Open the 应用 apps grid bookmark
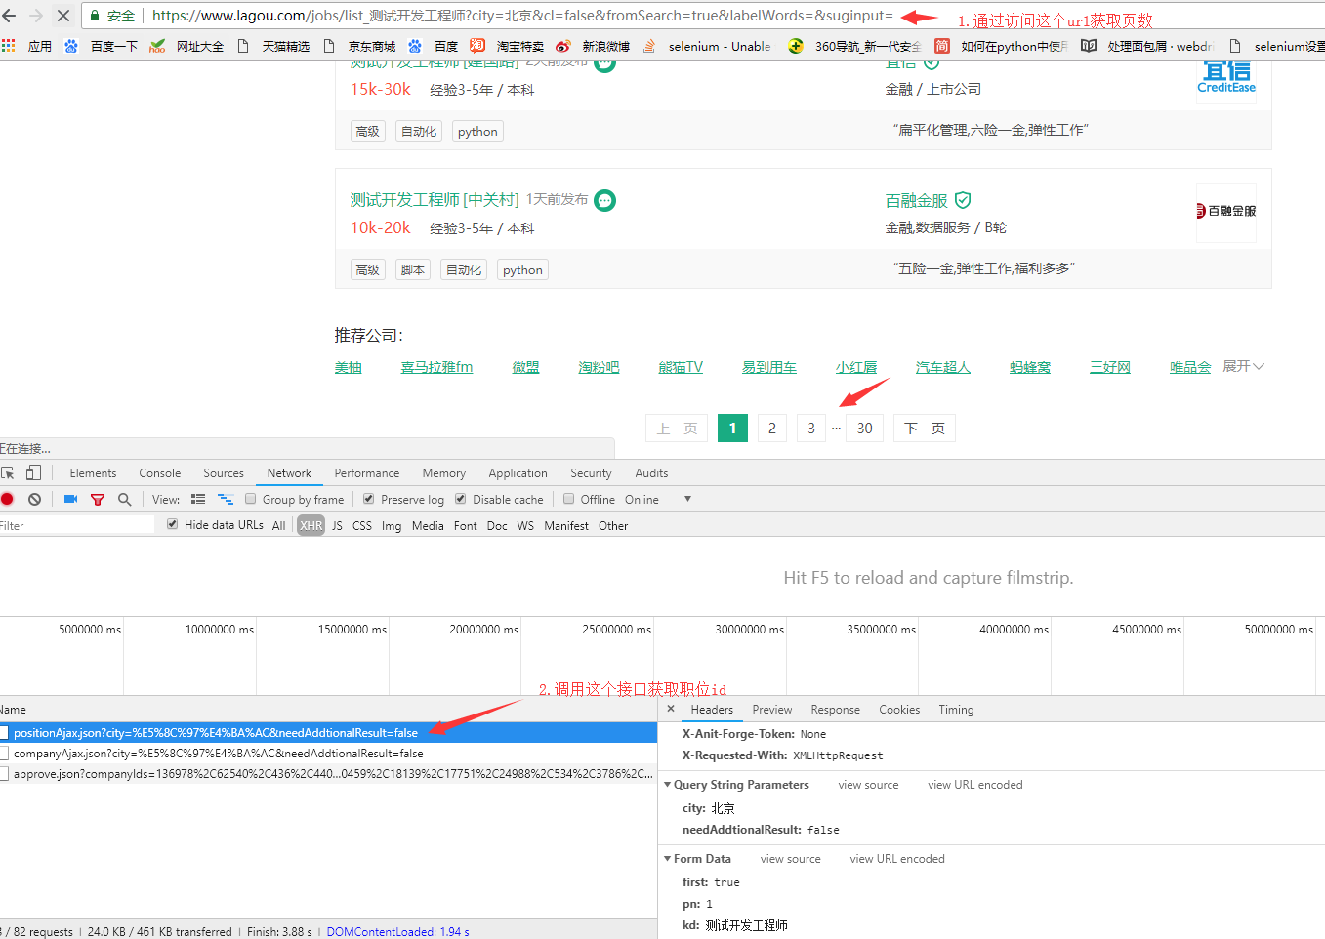 click(26, 46)
